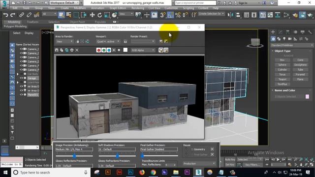The image size is (315, 177).
Task: Open the Create Selection Set dropdown
Action: (x=211, y=14)
